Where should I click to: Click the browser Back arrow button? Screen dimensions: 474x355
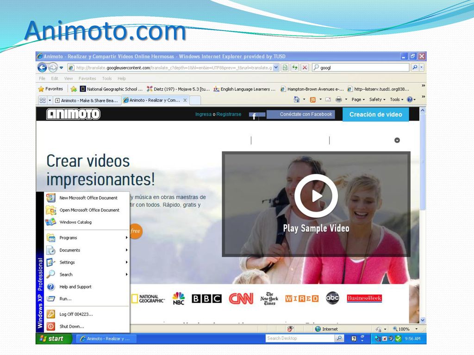[42, 67]
